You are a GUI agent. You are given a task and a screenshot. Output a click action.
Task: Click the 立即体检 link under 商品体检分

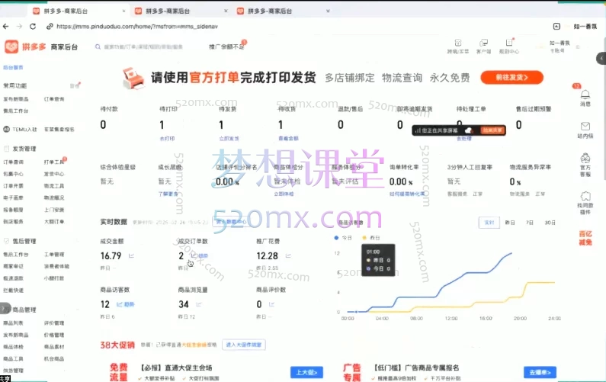[284, 194]
